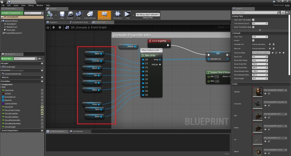
Task: Open the debug object filter dropdown
Action: [147, 15]
